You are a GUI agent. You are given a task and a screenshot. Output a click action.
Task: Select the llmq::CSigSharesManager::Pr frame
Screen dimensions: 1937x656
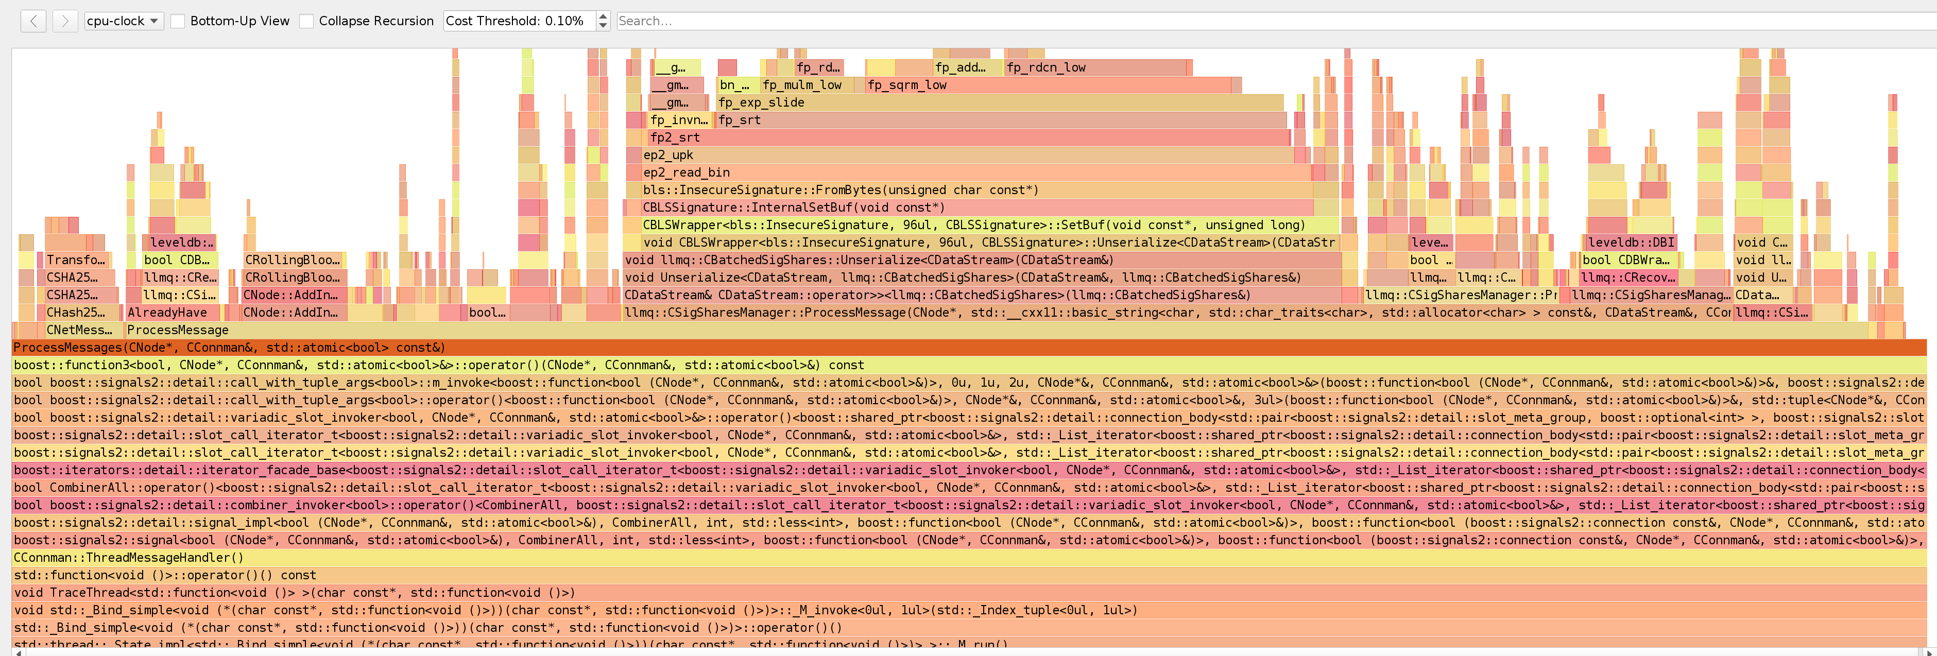pyautogui.click(x=1461, y=295)
